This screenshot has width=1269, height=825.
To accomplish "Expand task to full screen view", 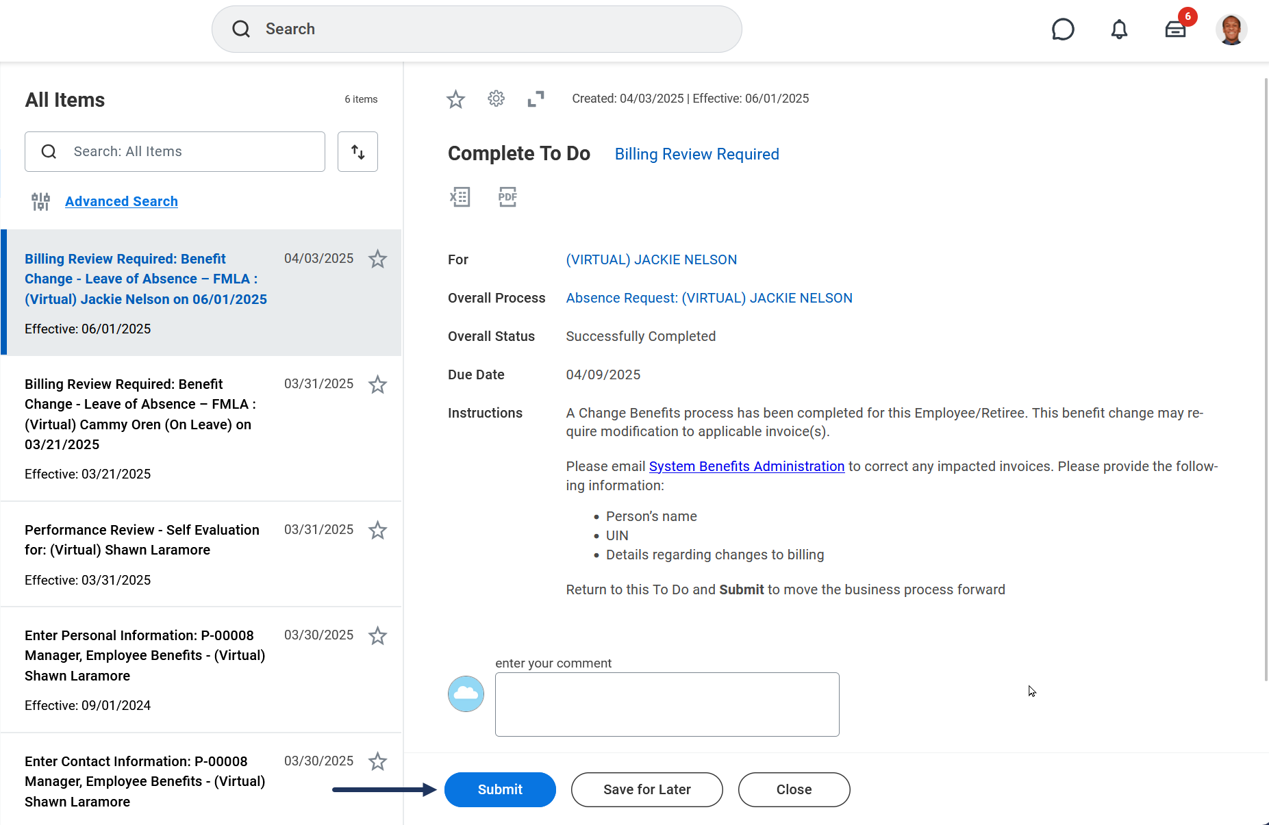I will pyautogui.click(x=536, y=99).
